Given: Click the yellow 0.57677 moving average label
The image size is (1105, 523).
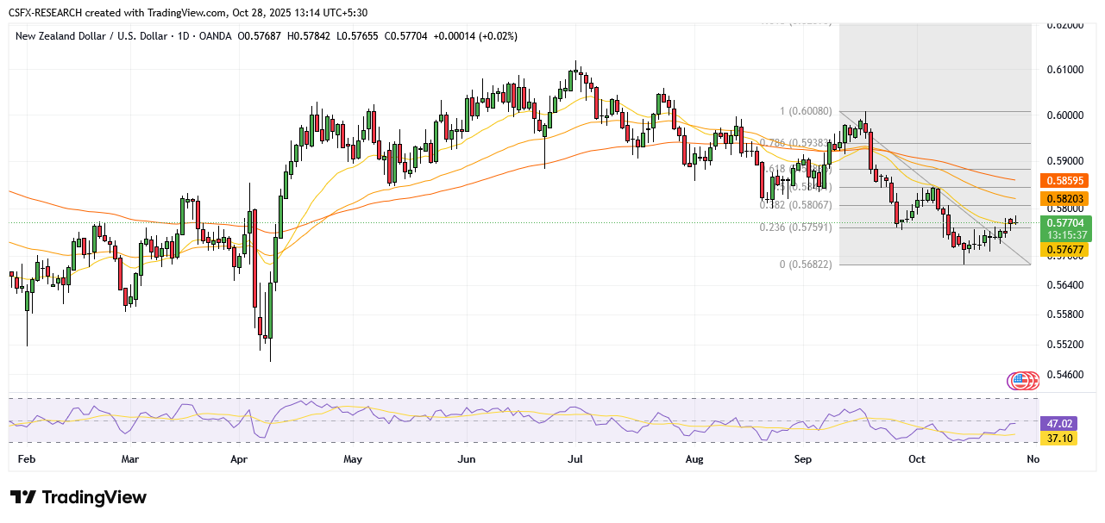Looking at the screenshot, I should [1069, 250].
